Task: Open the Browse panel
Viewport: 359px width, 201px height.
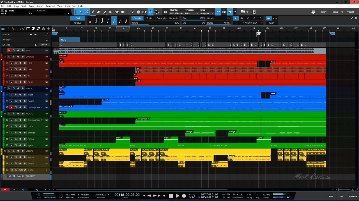Action: point(353,197)
